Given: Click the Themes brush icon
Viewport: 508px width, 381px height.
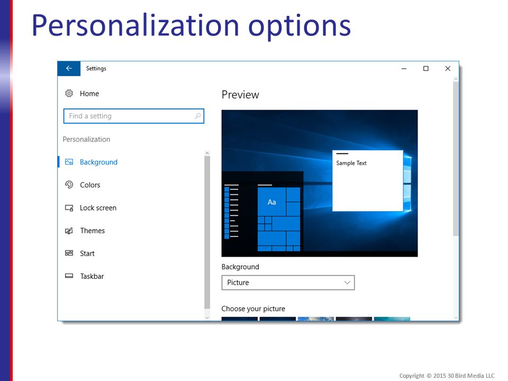Looking at the screenshot, I should pyautogui.click(x=69, y=231).
